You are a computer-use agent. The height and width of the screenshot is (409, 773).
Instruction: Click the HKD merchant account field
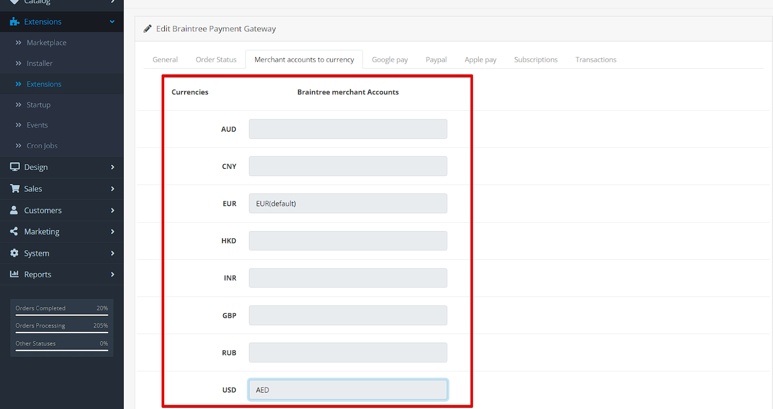point(348,240)
